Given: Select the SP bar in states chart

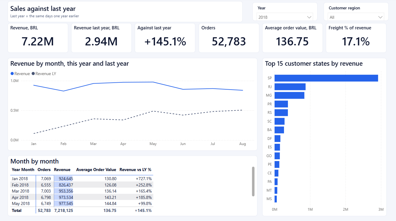Looking at the screenshot, I should pyautogui.click(x=326, y=78).
